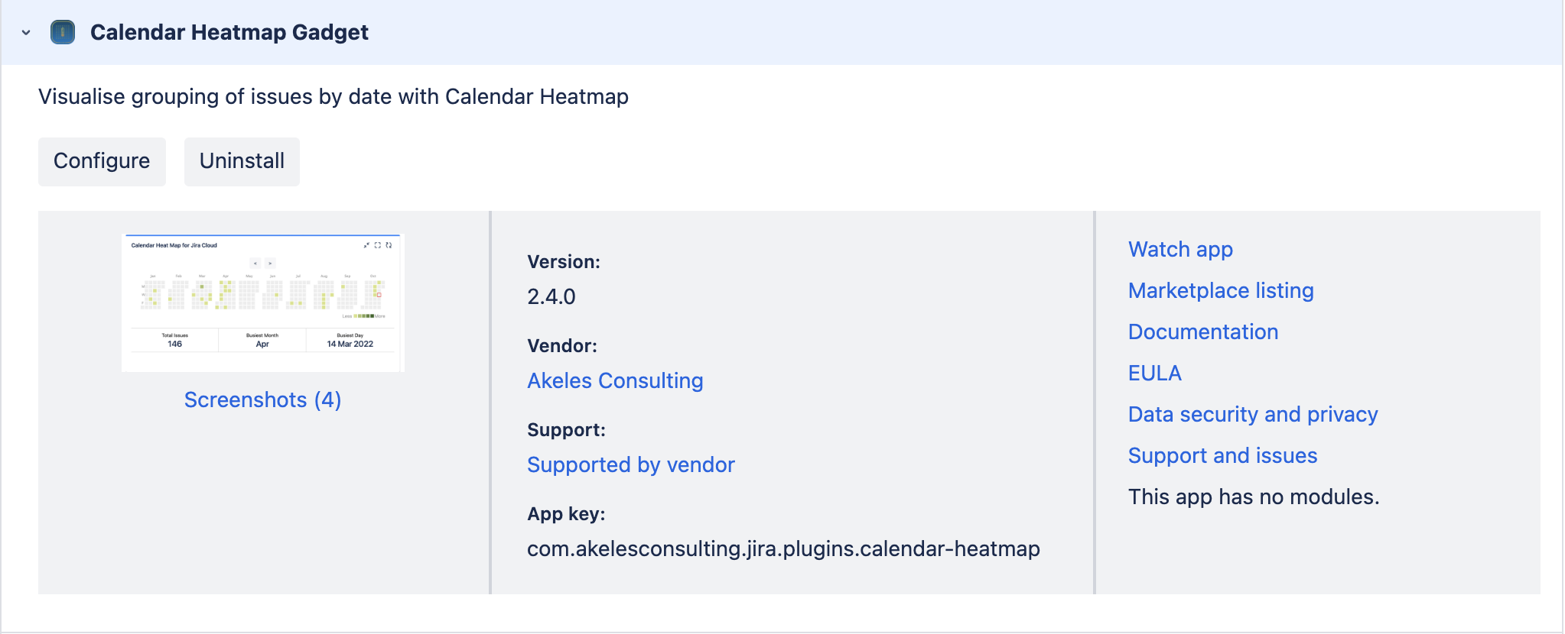Open the Support and issues link

pyautogui.click(x=1222, y=455)
